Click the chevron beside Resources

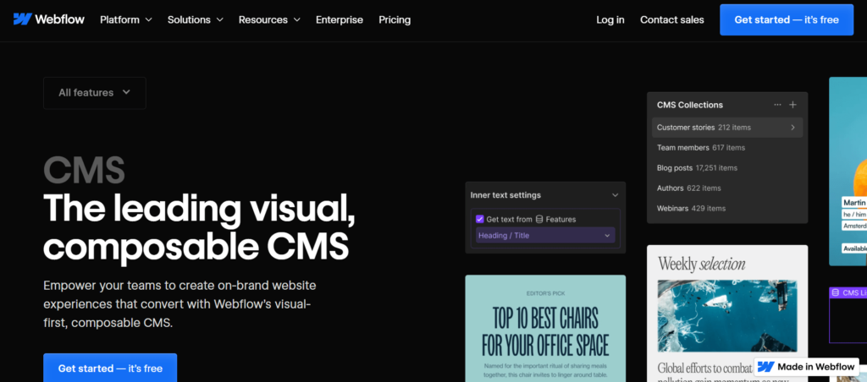297,20
